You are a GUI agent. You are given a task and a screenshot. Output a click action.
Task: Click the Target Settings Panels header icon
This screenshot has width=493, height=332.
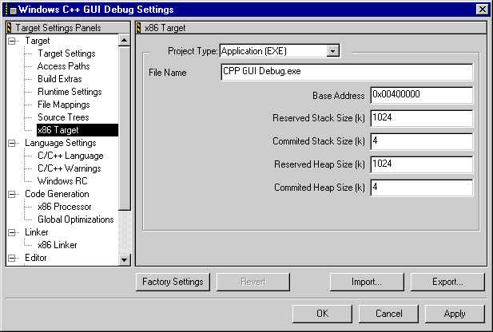pos(9,28)
